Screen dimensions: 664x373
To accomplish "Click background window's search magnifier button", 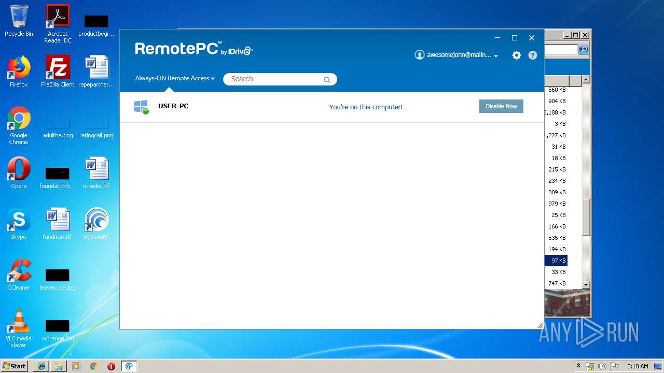I will (x=584, y=50).
